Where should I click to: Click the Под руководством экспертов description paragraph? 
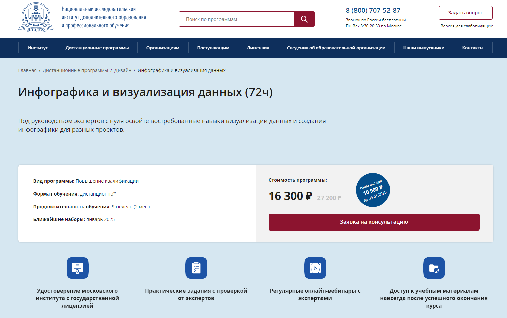(x=172, y=125)
